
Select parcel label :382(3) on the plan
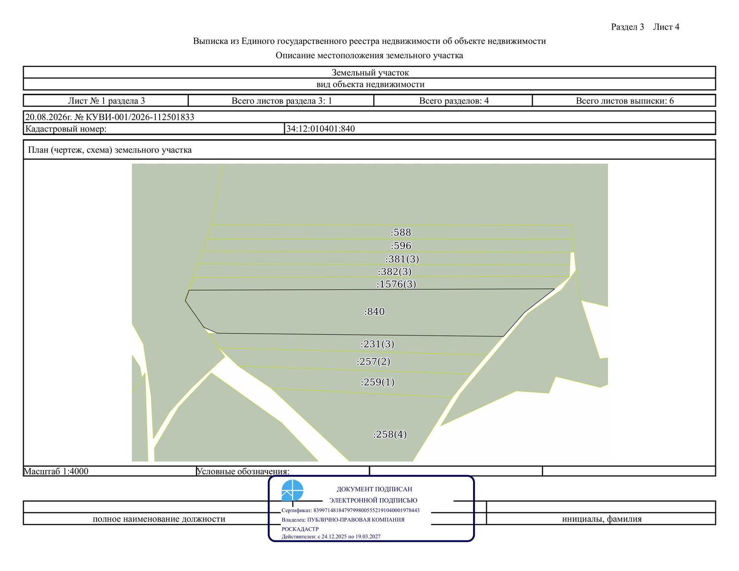[395, 272]
